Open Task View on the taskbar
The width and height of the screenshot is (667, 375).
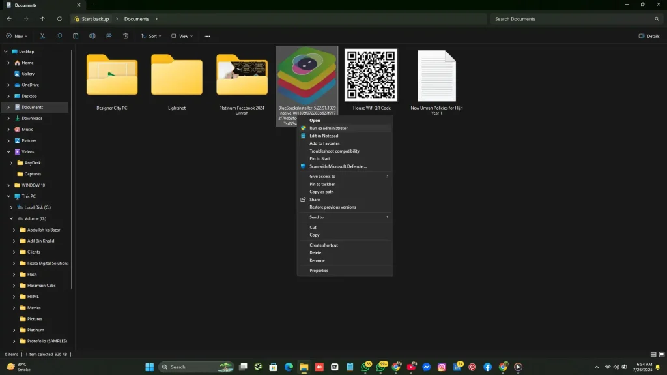pyautogui.click(x=243, y=367)
